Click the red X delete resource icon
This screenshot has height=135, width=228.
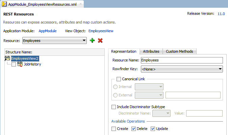[100, 41]
